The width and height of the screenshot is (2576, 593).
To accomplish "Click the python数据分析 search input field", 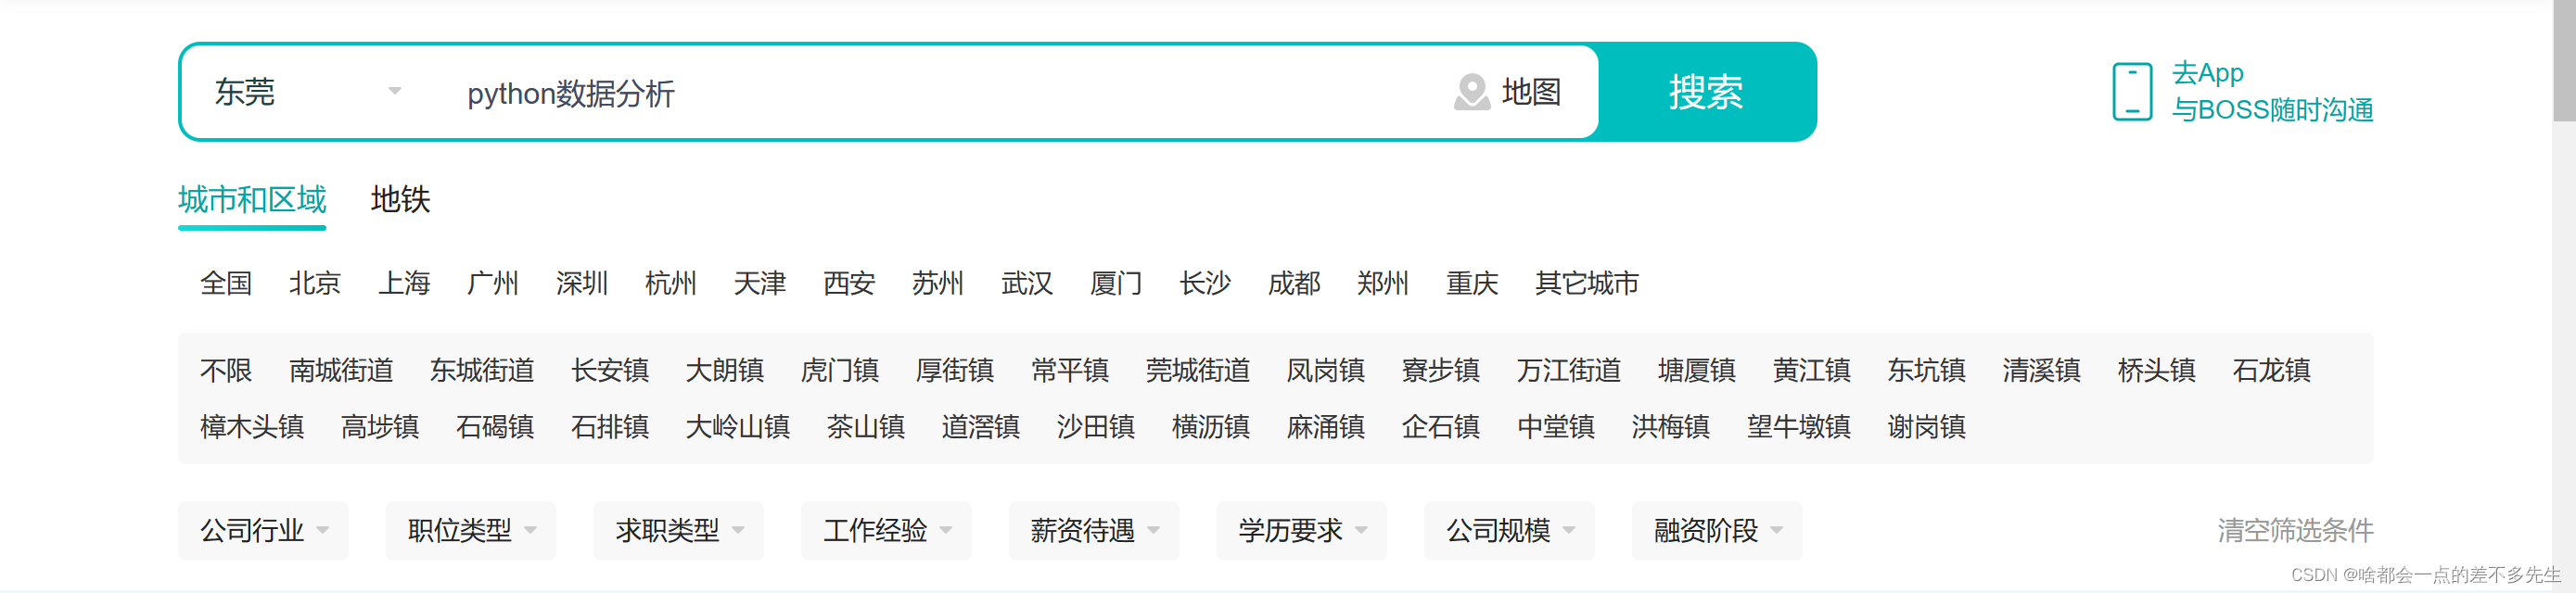I will (940, 93).
